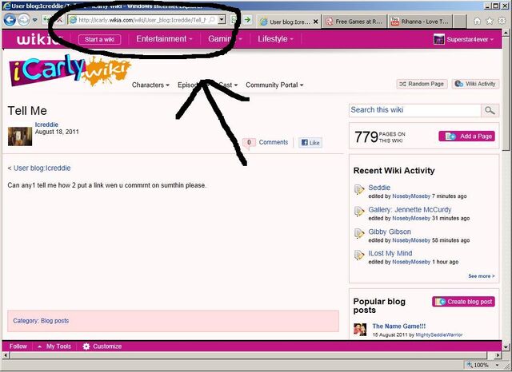Expand the Cast navigation menu
Image resolution: width=512 pixels, height=372 pixels.
pyautogui.click(x=228, y=85)
